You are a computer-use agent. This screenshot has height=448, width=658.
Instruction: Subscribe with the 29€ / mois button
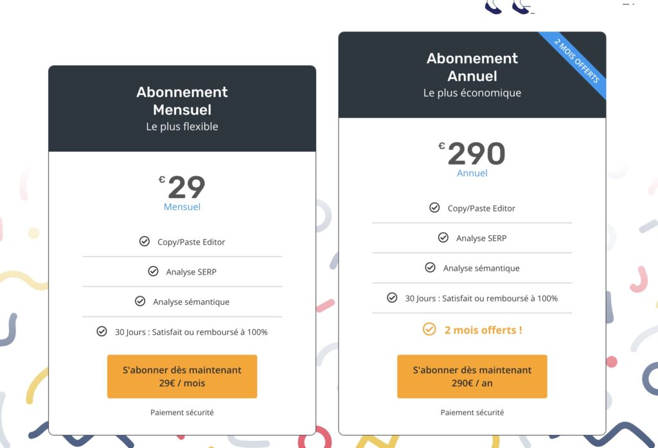tap(182, 376)
